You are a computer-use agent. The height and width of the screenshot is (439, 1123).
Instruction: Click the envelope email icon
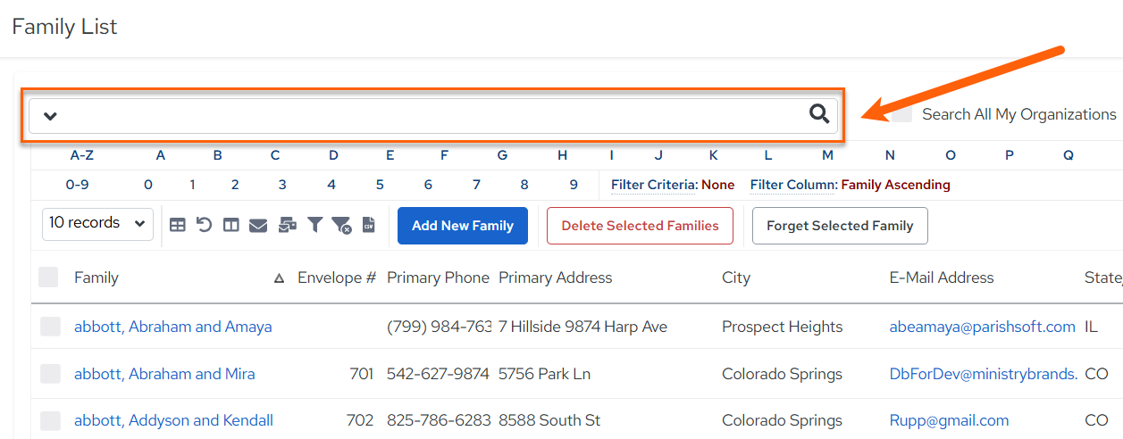(x=258, y=226)
